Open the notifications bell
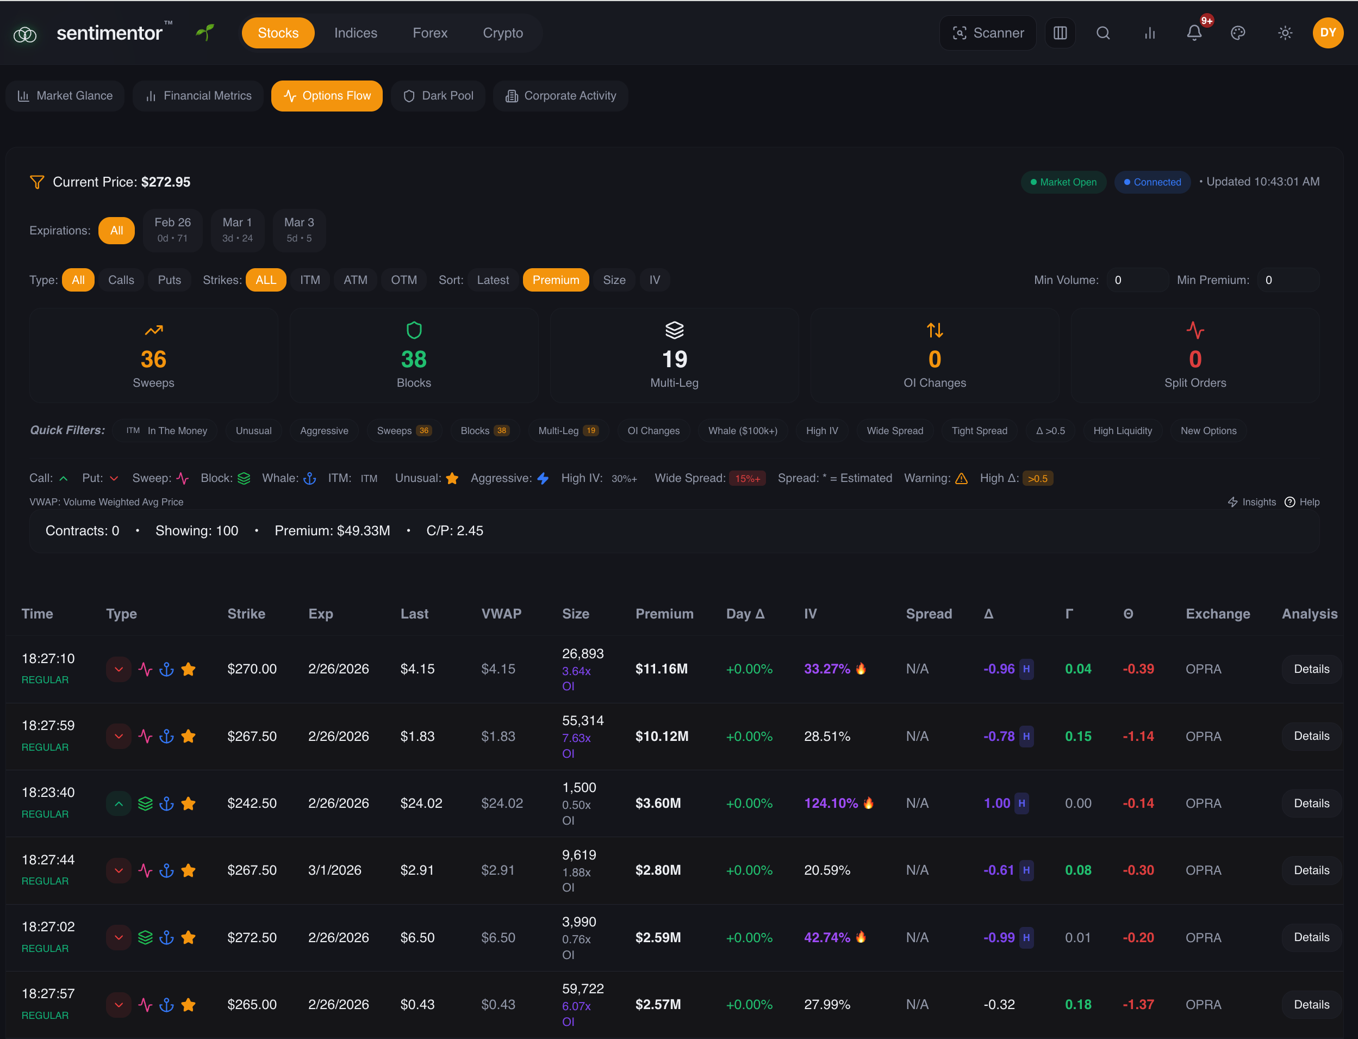This screenshot has height=1039, width=1358. [x=1194, y=33]
